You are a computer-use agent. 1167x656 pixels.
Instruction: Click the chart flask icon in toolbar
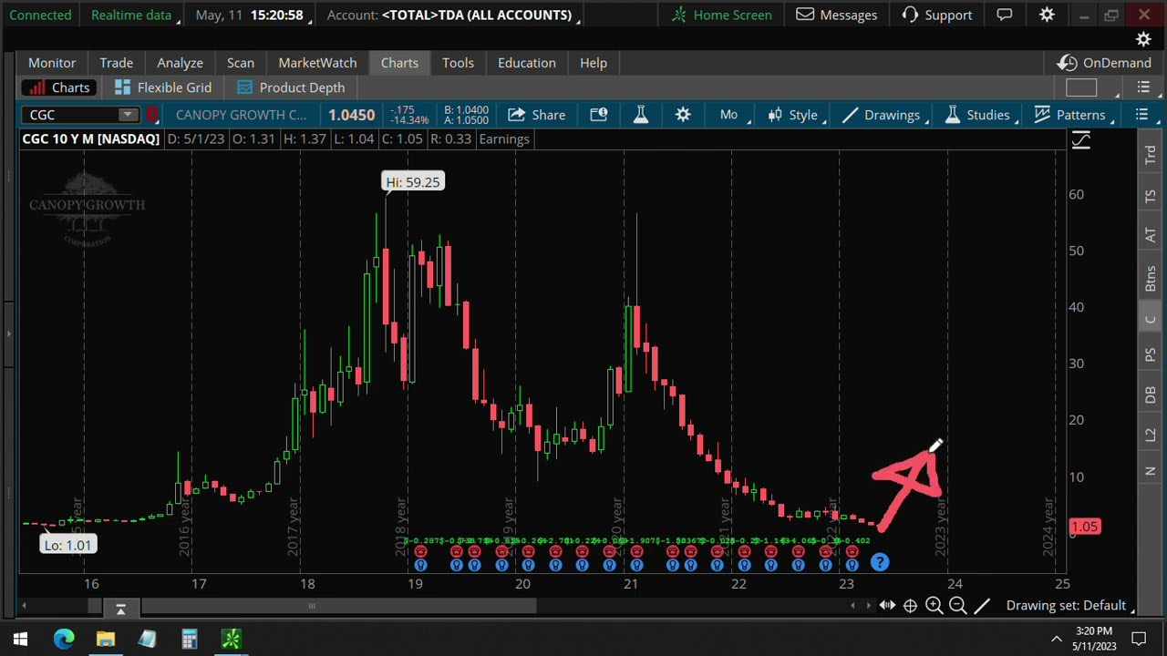click(641, 115)
